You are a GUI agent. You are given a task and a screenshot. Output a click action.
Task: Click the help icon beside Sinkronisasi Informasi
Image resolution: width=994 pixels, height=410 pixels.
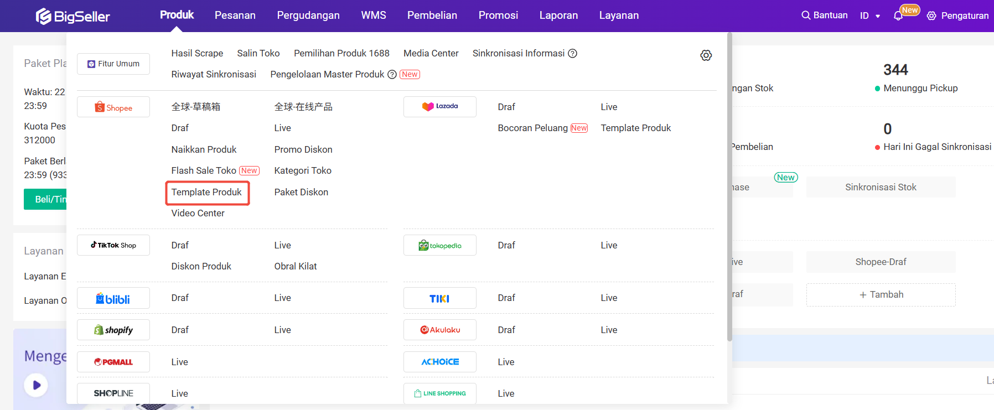573,54
